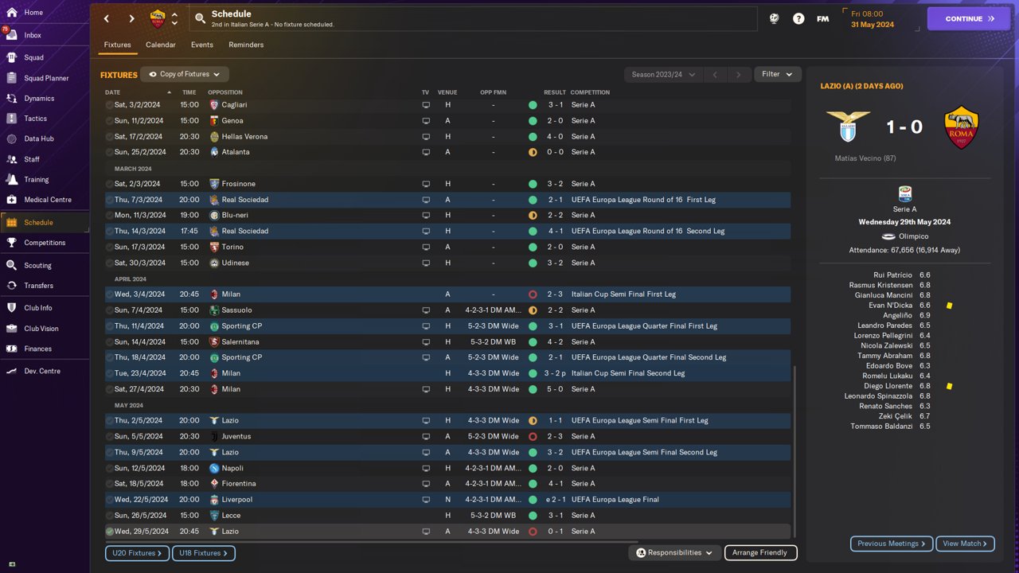Open U20 Fixtures

coord(137,553)
